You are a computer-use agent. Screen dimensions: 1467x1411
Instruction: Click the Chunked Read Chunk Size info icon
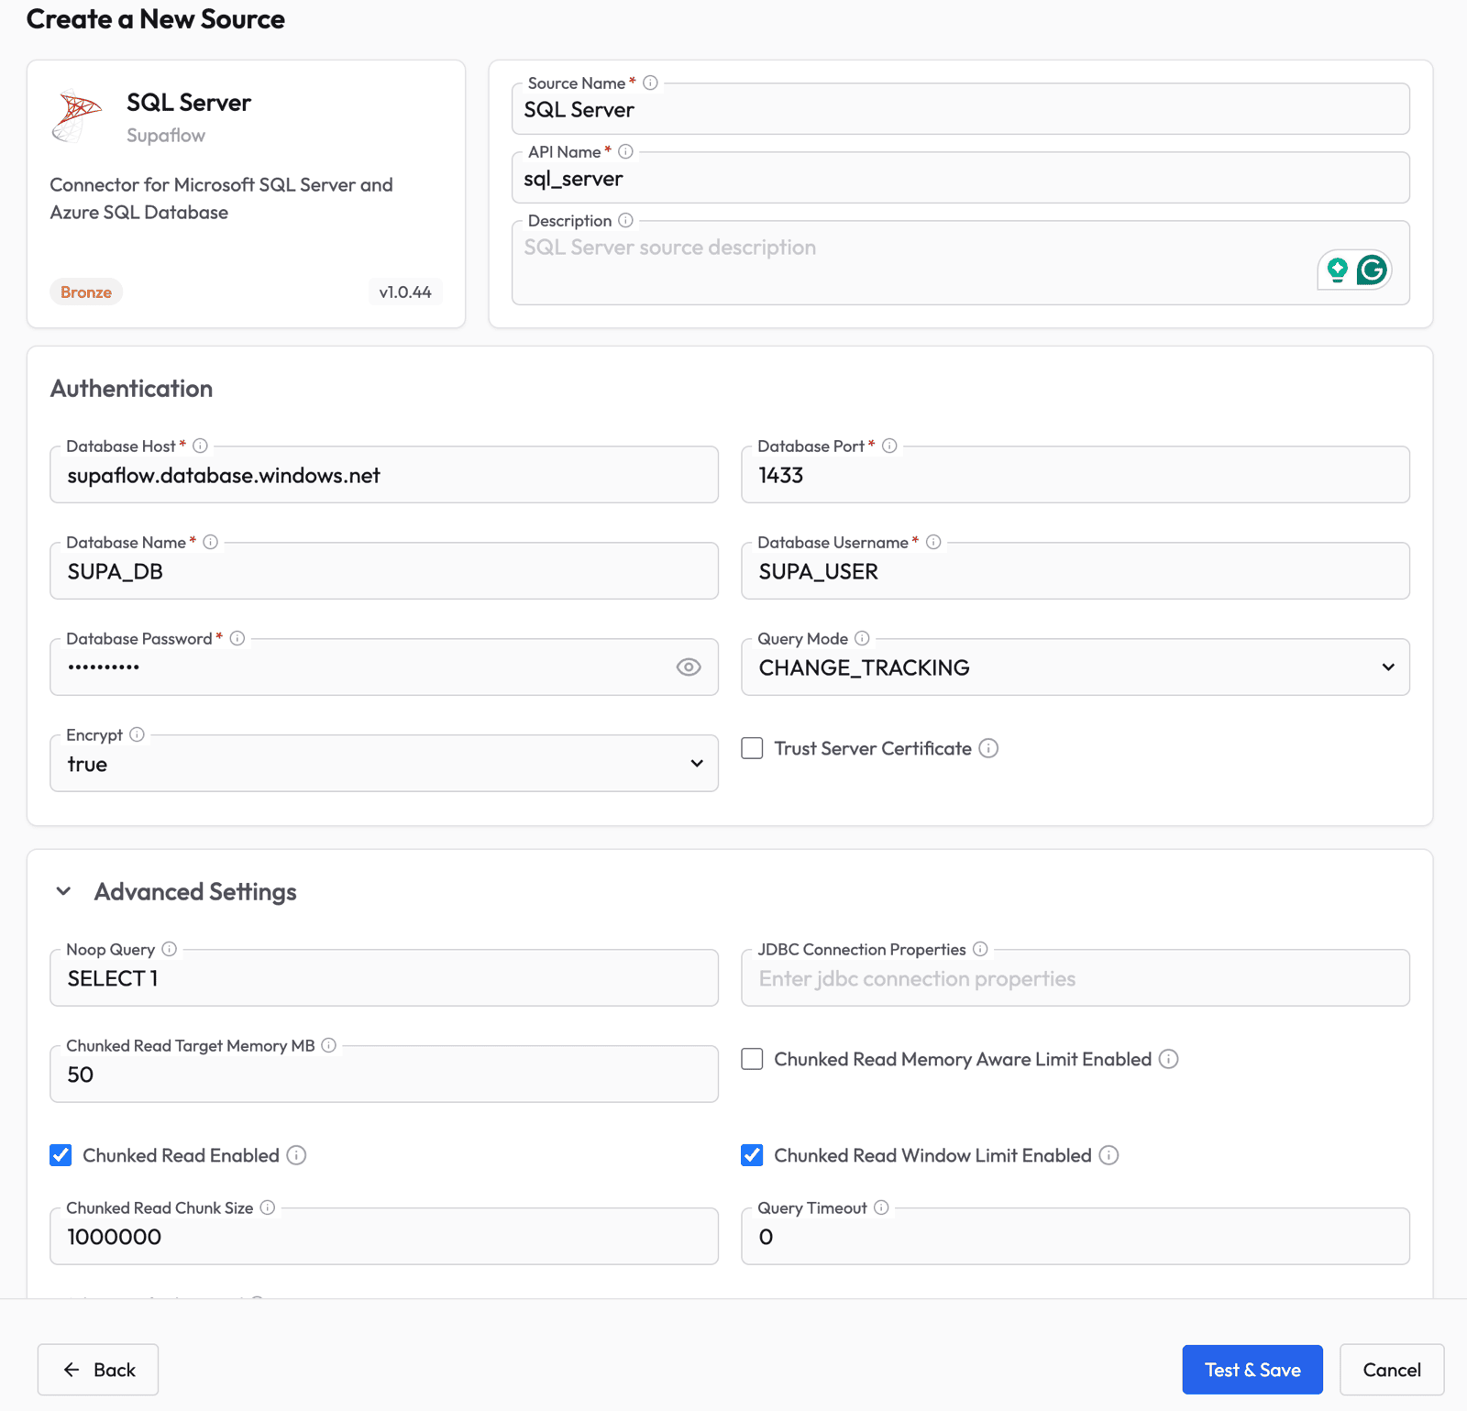pyautogui.click(x=267, y=1207)
